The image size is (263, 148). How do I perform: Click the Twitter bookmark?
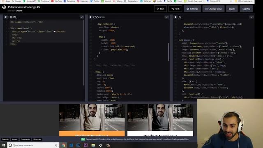[x=95, y=1]
